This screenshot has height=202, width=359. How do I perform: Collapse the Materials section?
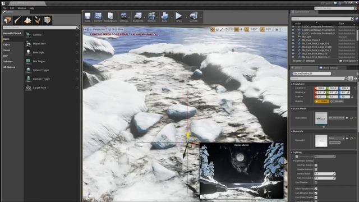292,131
